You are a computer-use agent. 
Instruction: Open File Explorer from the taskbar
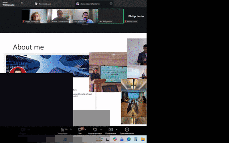click(x=143, y=139)
